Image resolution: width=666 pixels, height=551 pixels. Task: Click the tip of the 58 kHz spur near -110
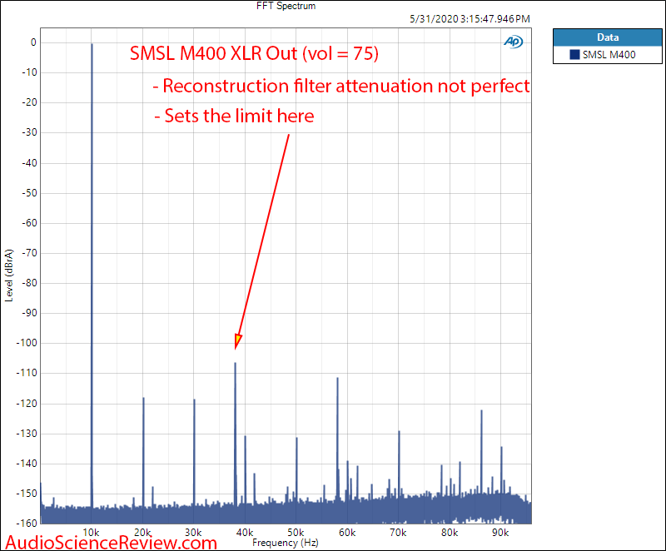click(337, 378)
